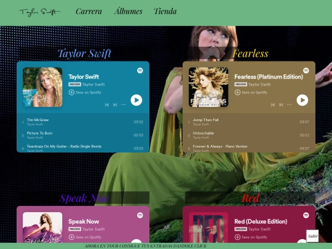Click Spotify logo on Taylor Swift album card
332x249 pixels.
140,71
